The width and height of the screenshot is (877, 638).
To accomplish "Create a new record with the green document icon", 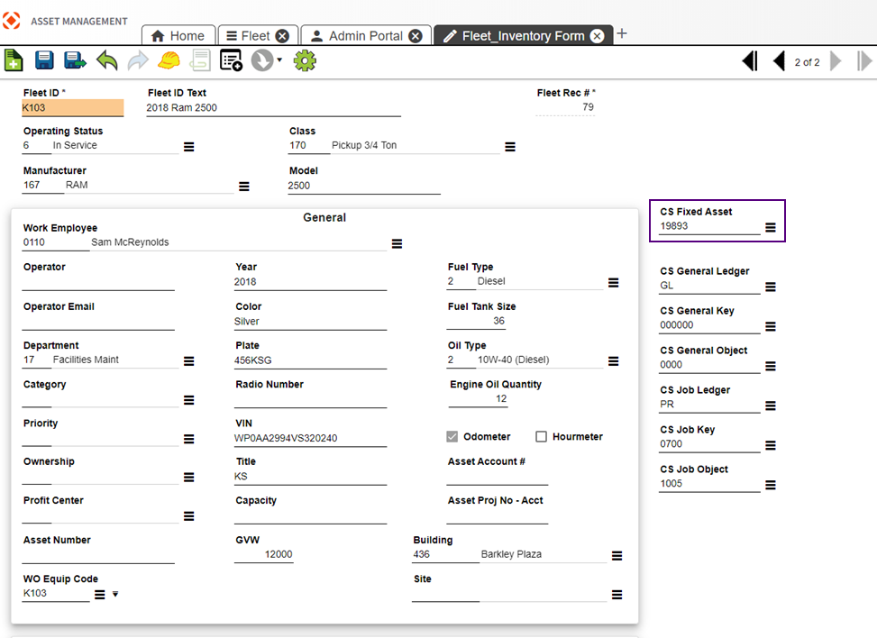I will pyautogui.click(x=14, y=60).
